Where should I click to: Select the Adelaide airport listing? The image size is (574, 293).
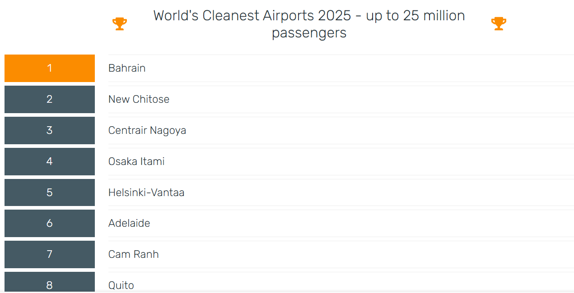[x=129, y=223]
